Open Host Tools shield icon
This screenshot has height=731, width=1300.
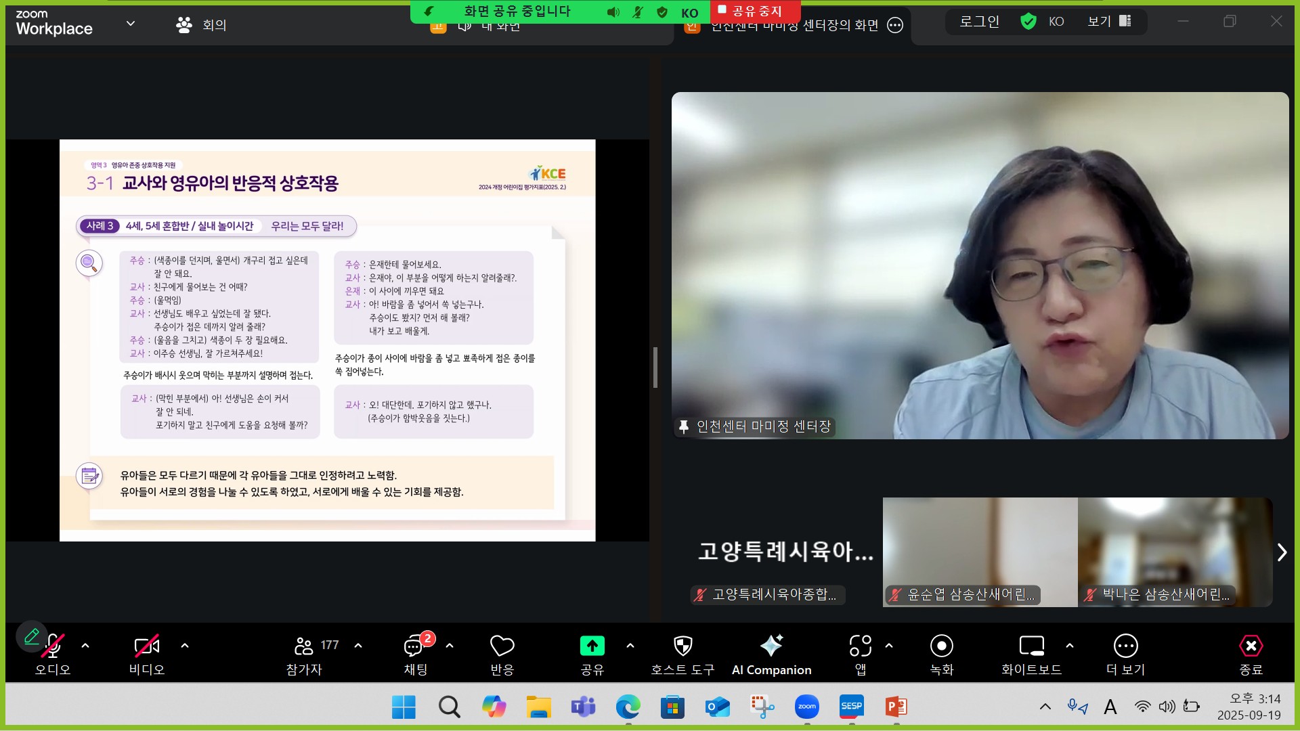[x=682, y=646]
